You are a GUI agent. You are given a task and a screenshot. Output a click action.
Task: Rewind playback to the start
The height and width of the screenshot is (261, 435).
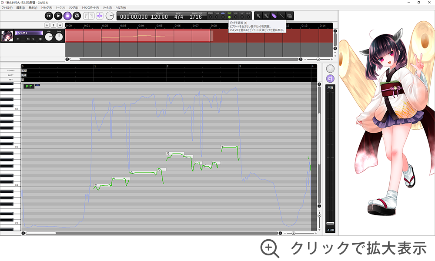[x=49, y=16]
